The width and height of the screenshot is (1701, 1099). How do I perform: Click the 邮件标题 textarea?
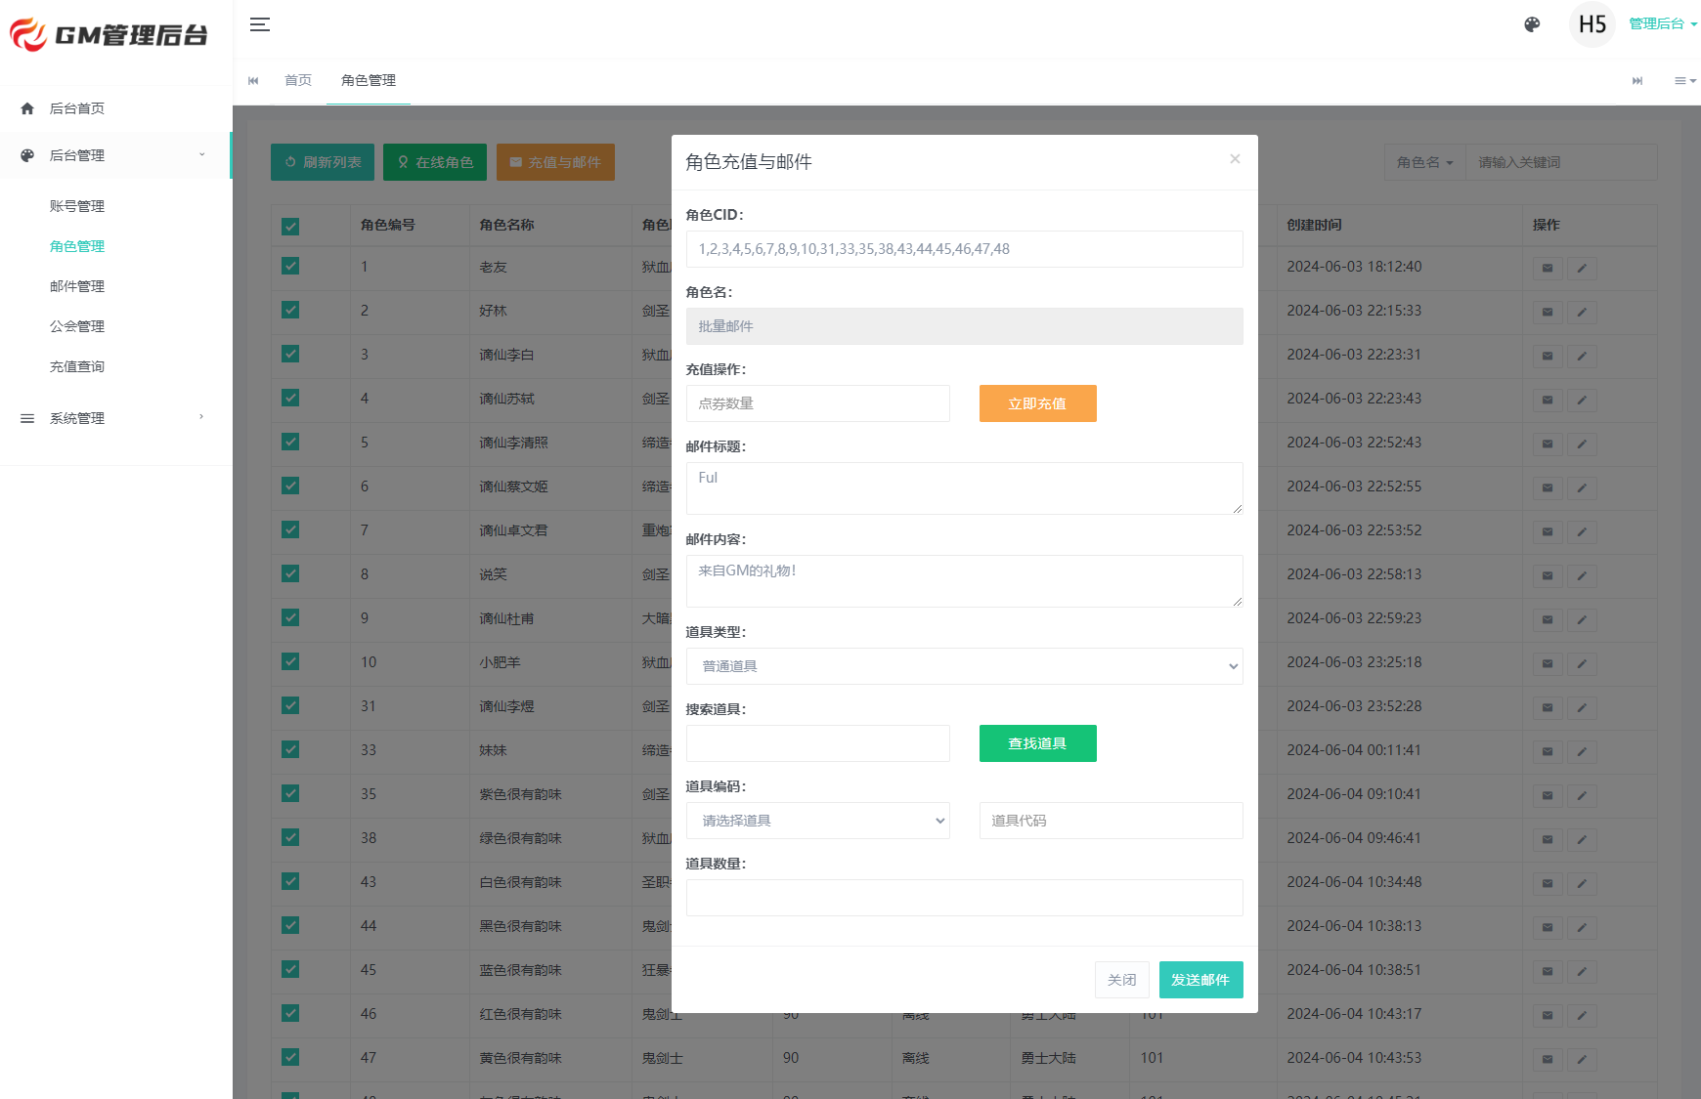(964, 488)
